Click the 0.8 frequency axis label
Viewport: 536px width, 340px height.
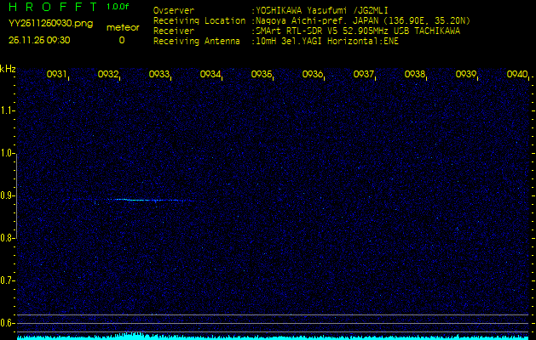coord(7,238)
